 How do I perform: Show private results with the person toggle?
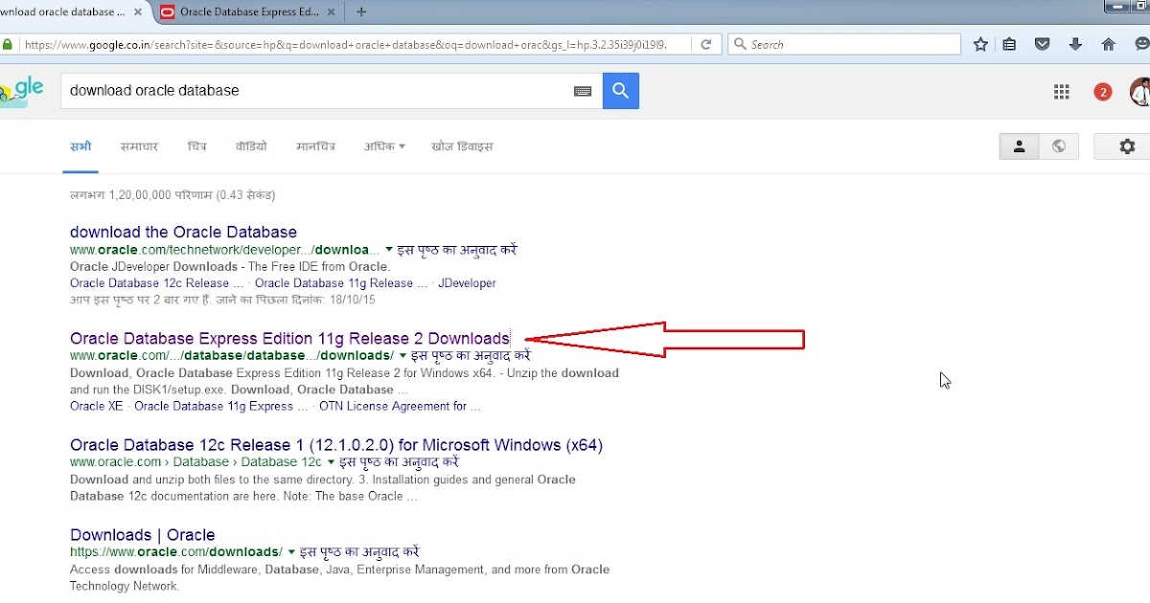(x=1019, y=146)
